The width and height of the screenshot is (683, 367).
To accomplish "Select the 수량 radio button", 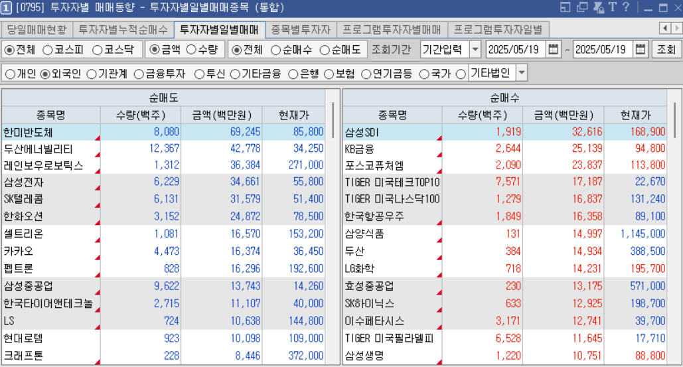I will click(191, 50).
